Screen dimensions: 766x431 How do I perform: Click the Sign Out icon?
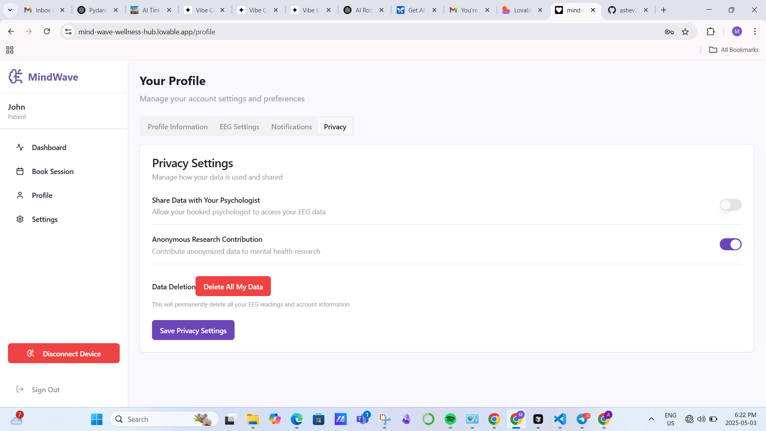point(20,389)
